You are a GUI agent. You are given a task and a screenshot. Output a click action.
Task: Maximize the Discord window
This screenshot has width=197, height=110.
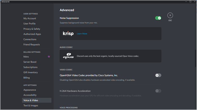[190, 2]
